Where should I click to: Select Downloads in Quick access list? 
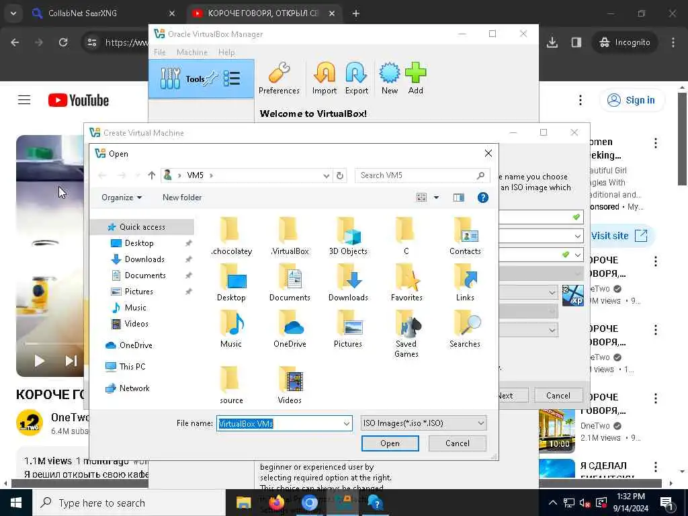[144, 259]
